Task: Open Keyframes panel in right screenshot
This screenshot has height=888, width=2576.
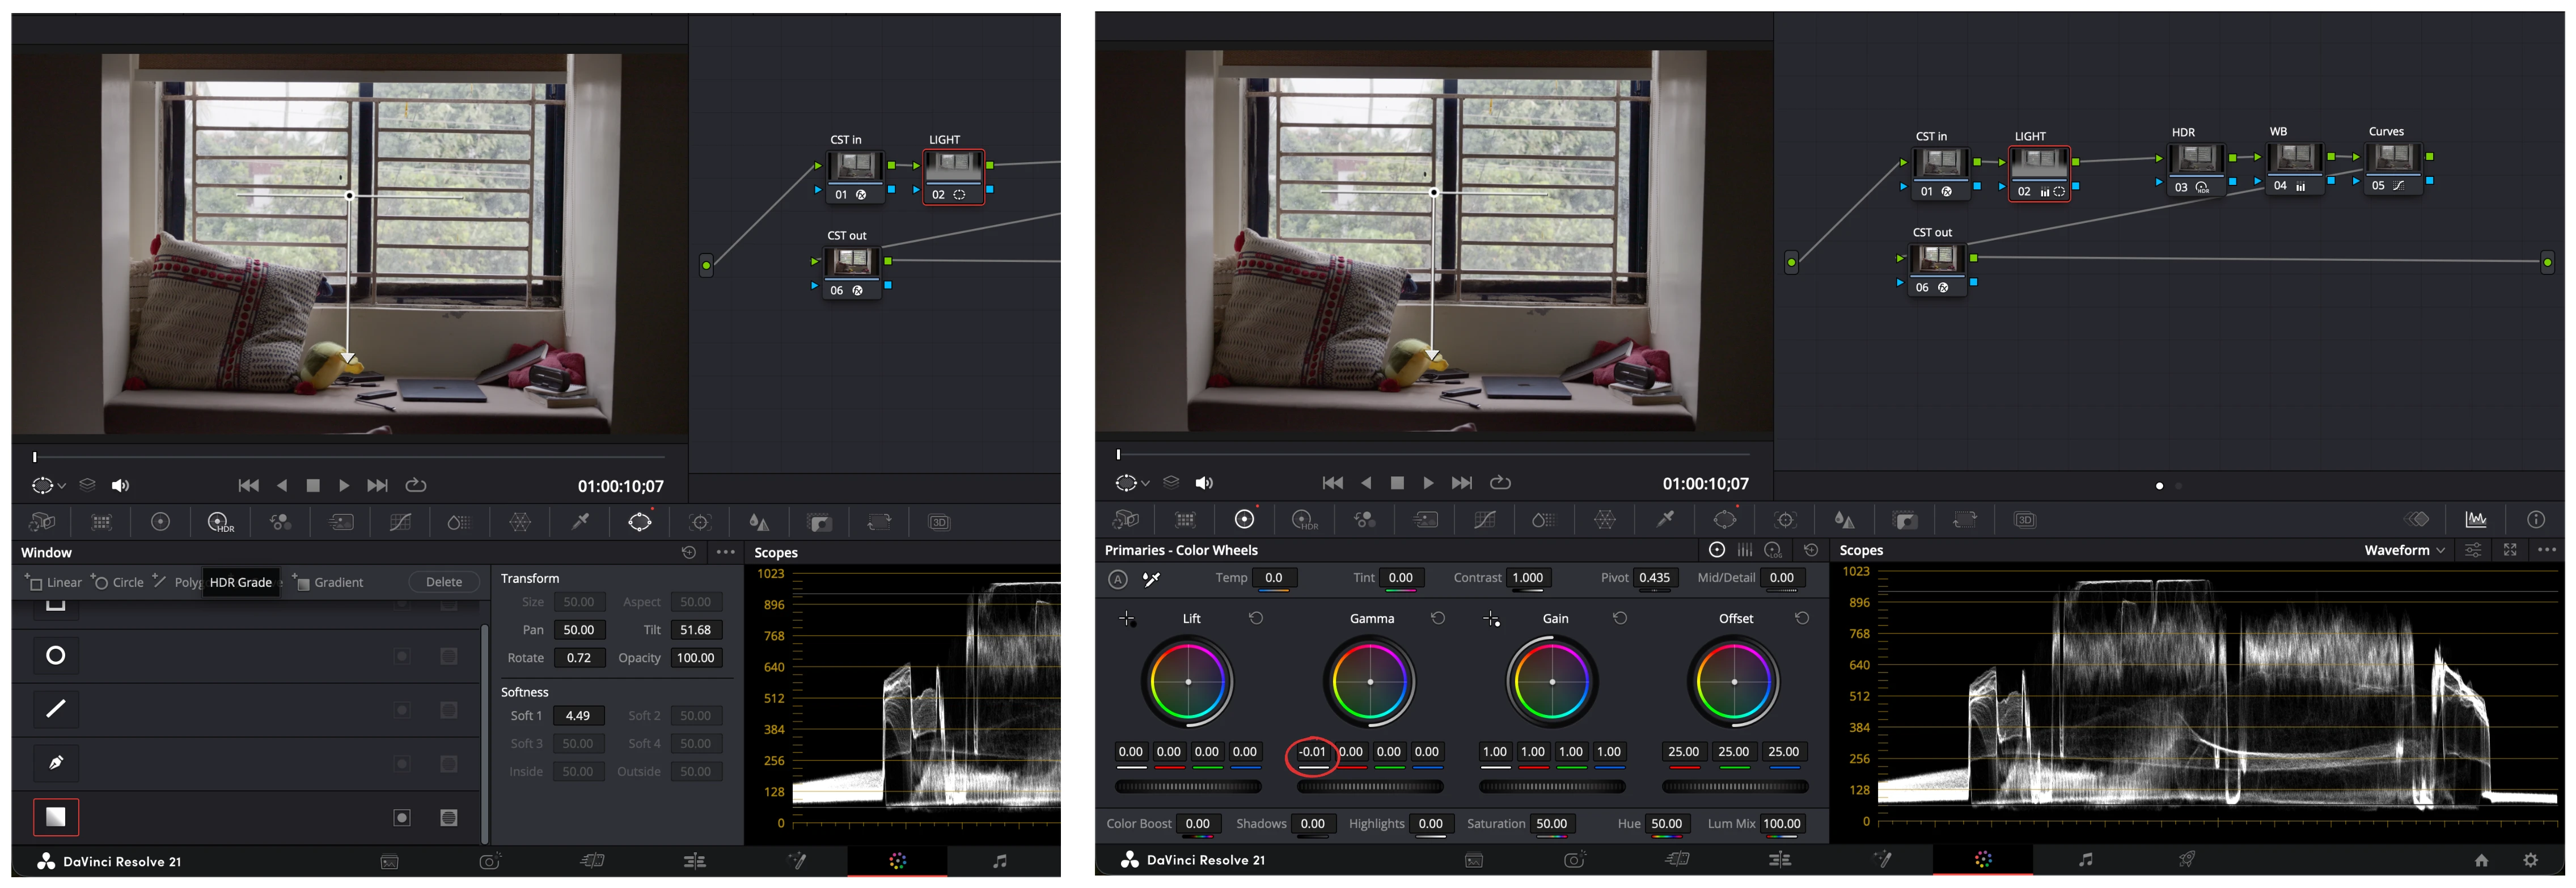Action: (x=2417, y=519)
